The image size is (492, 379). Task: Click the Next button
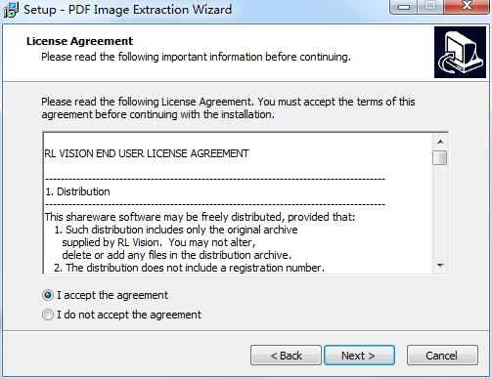(359, 356)
